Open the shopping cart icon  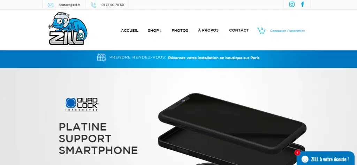(x=261, y=31)
